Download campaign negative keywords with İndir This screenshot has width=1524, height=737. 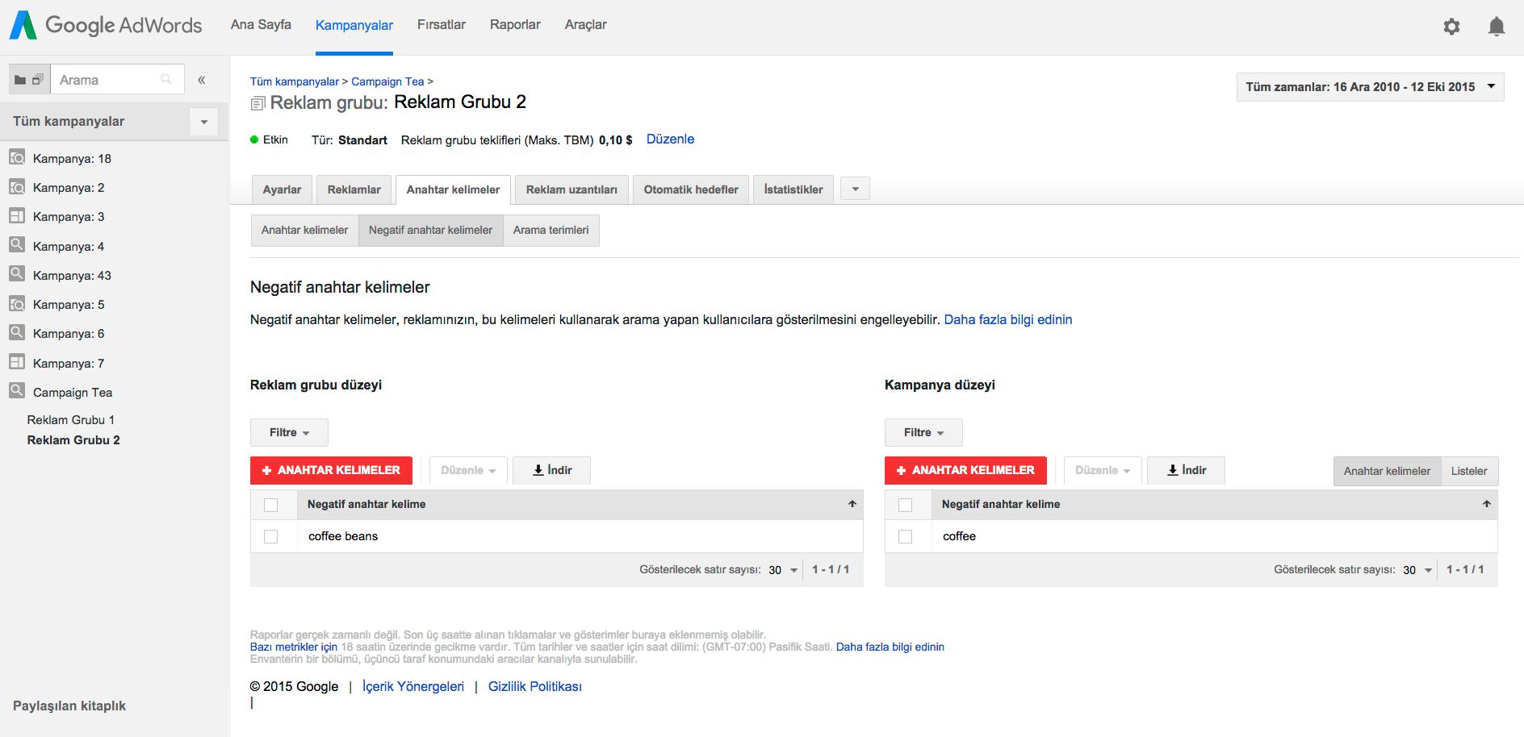1186,470
